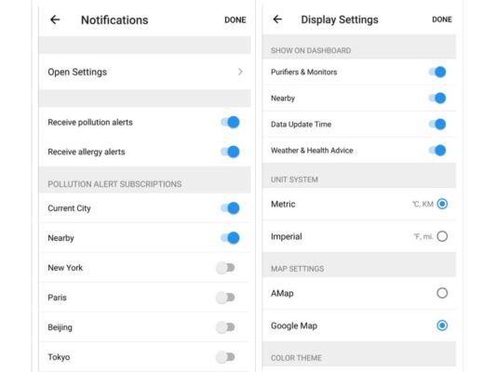Turn off Data Update Time display
The height and width of the screenshot is (372, 496).
click(x=437, y=125)
